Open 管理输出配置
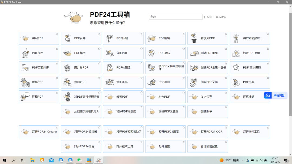Image resolution: width=292 pixels, height=164 pixels. [x=208, y=146]
